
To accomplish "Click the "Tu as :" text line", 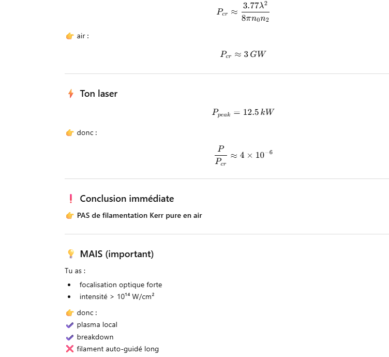I will (x=75, y=271).
